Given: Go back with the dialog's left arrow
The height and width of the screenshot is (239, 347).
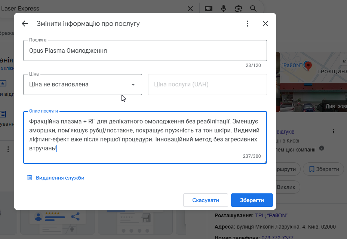Looking at the screenshot, I should point(25,24).
